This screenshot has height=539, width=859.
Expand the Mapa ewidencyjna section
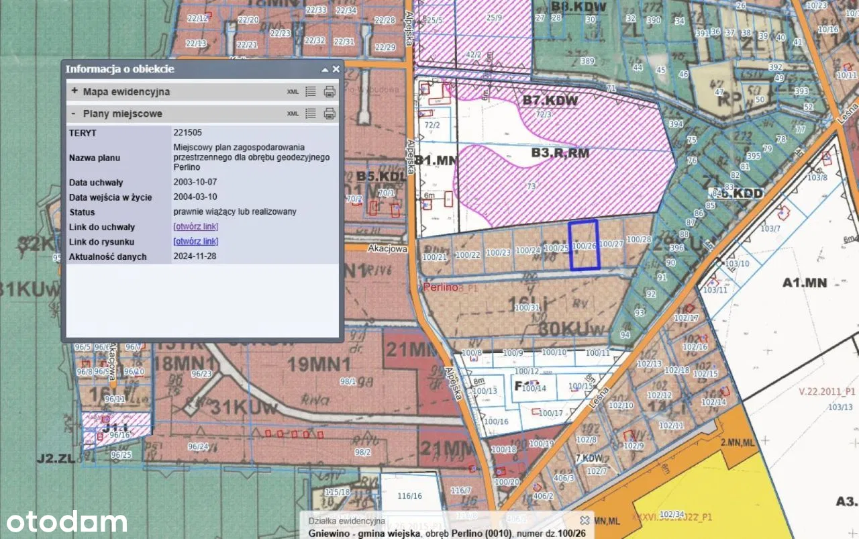(74, 91)
